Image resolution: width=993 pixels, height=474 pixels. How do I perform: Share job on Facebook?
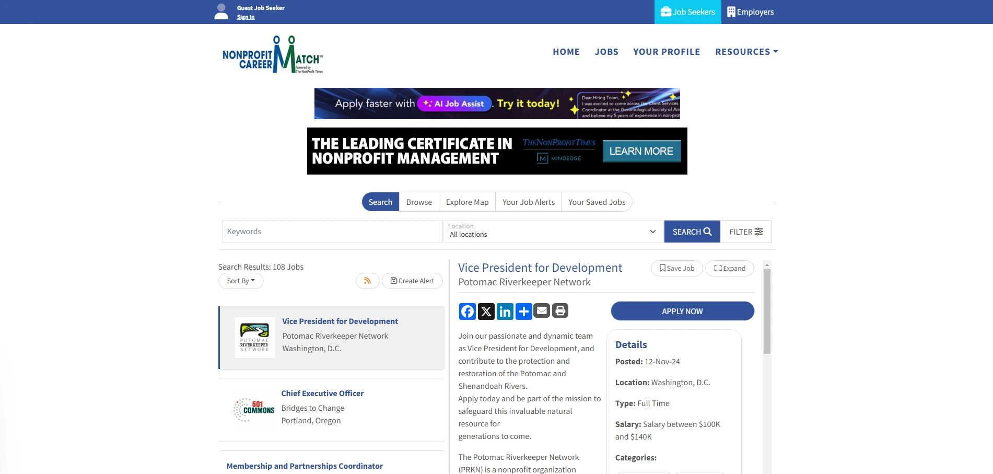click(x=468, y=311)
